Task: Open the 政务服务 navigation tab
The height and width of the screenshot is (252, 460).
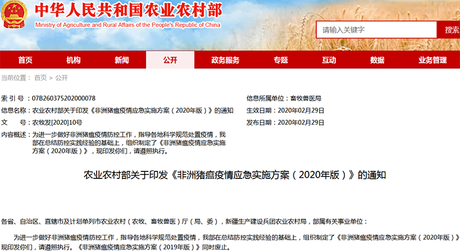Action: coord(225,60)
